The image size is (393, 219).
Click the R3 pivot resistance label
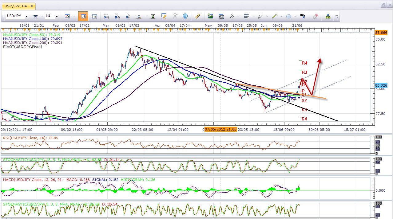click(304, 72)
